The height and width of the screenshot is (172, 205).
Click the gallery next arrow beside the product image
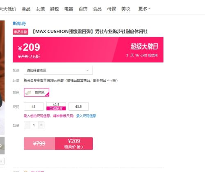(1, 146)
